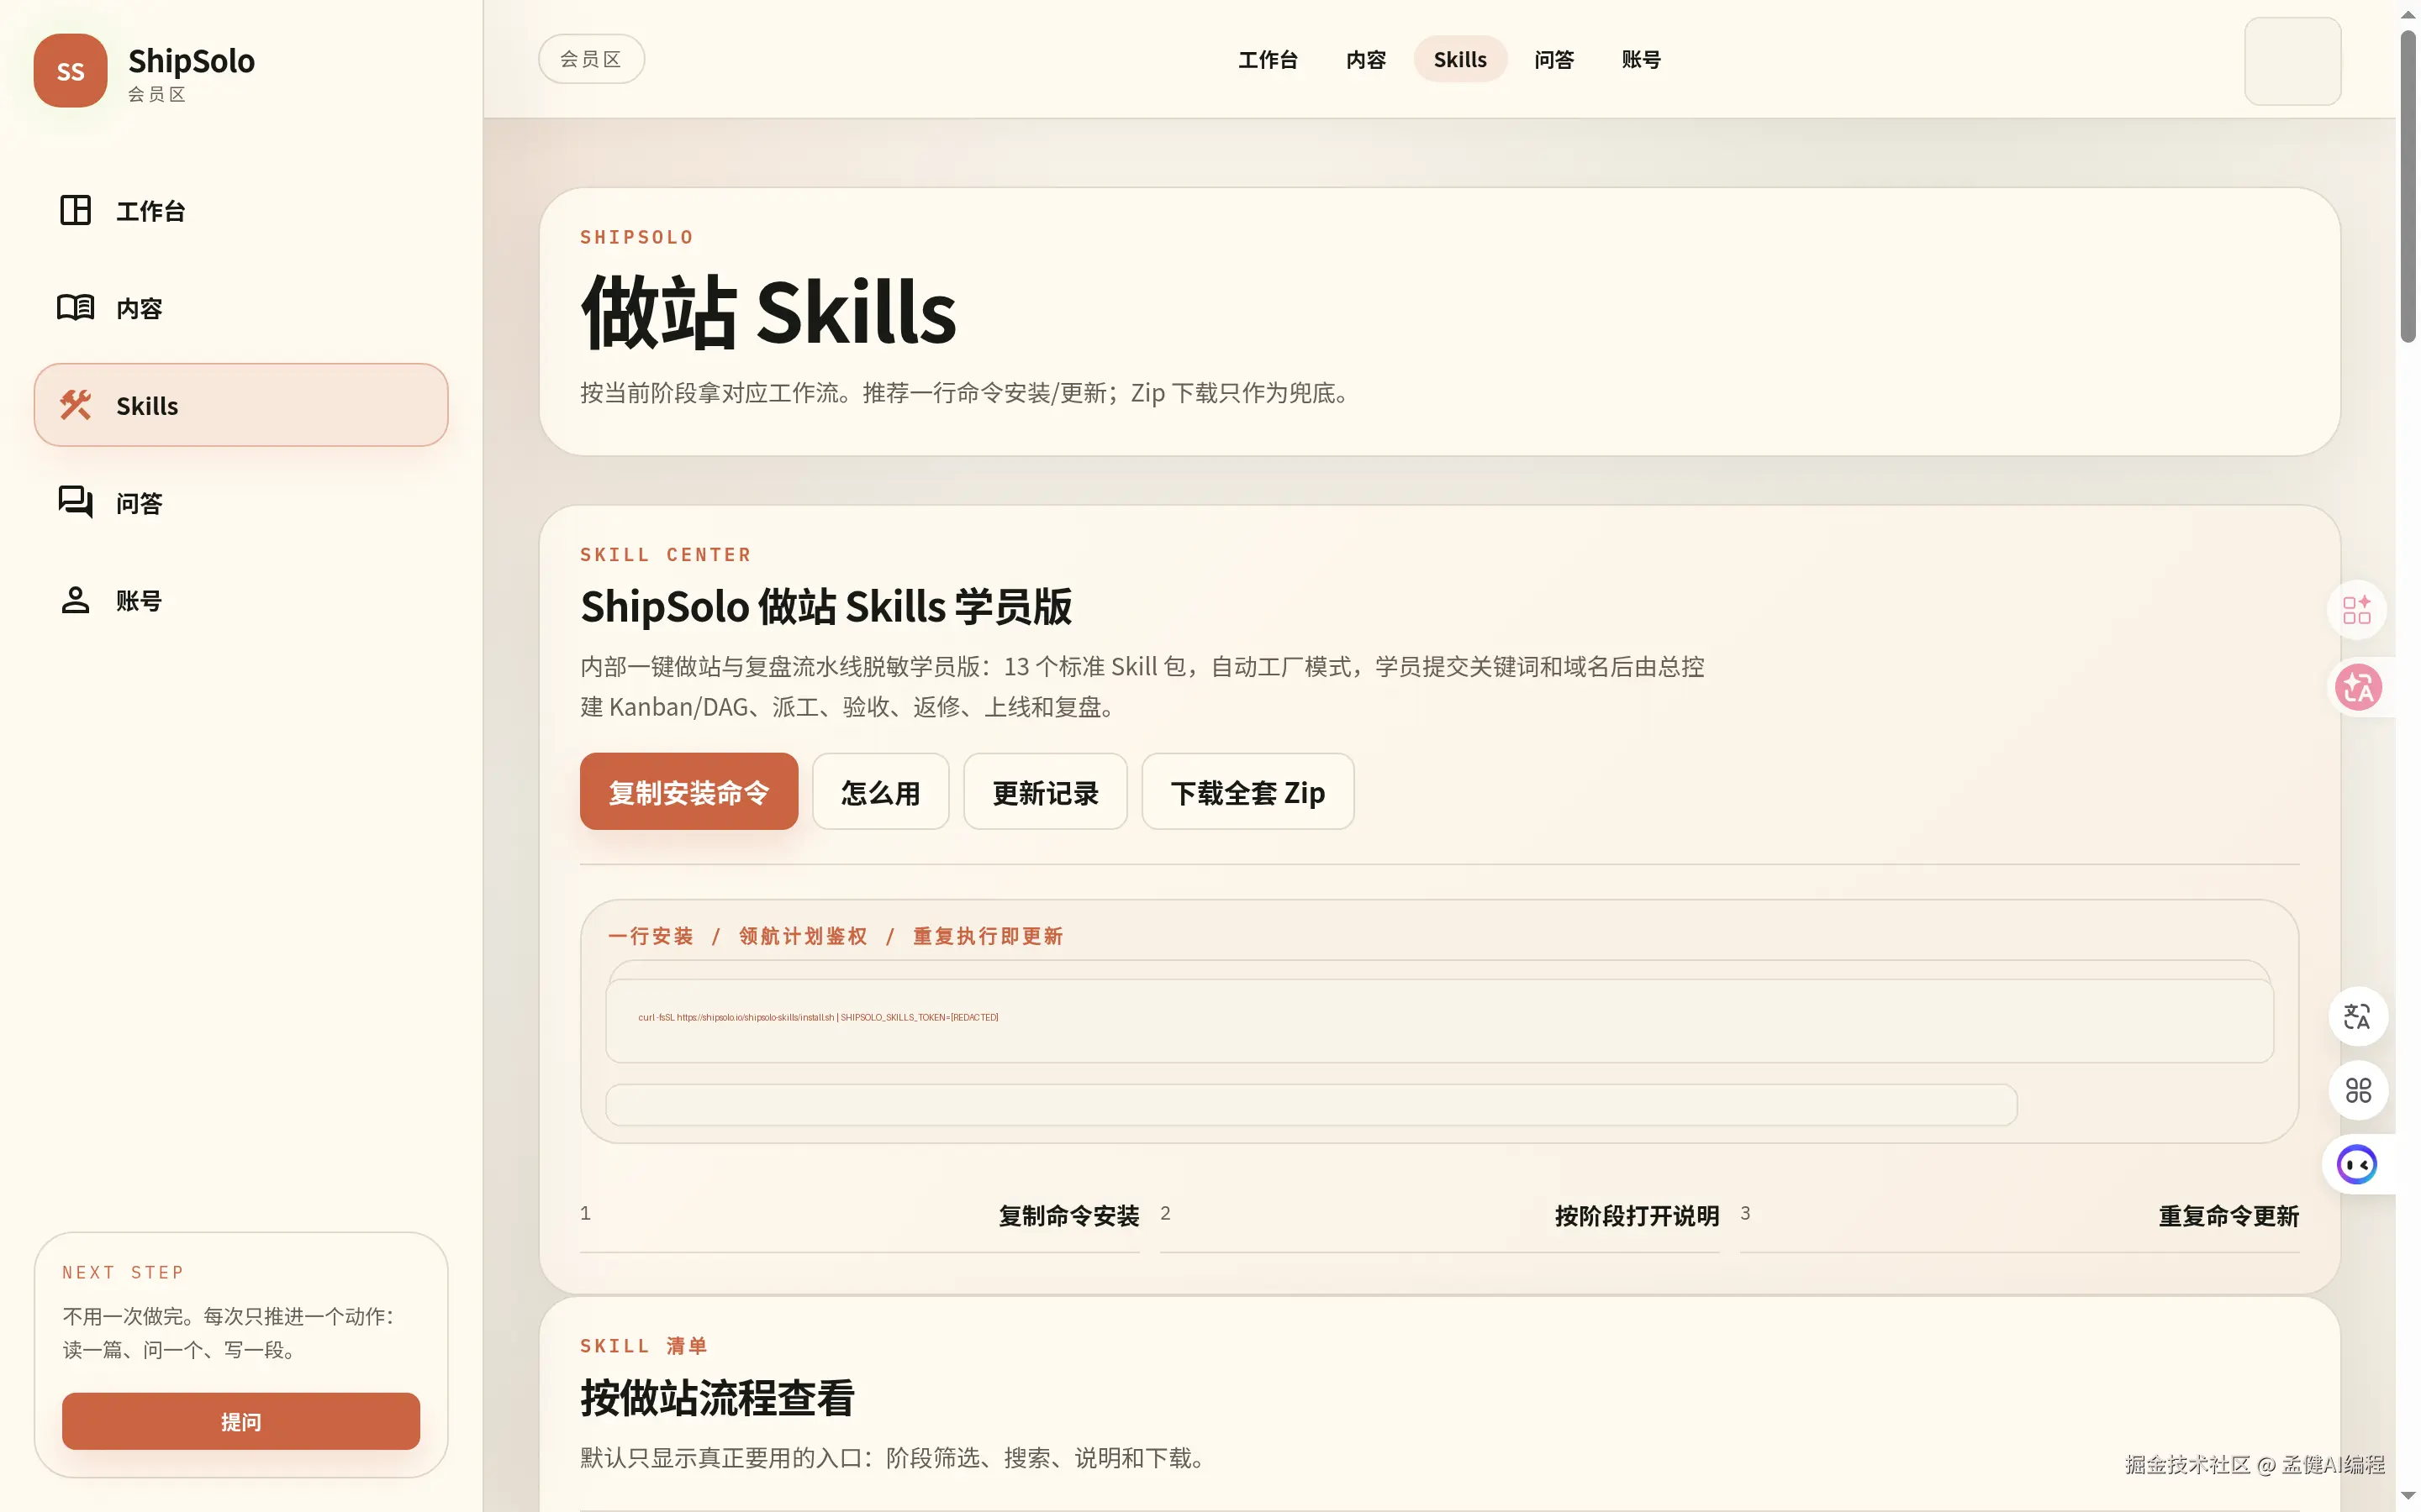The height and width of the screenshot is (1512, 2421).
Task: Click the grid-plus floating extension icon
Action: point(2356,609)
